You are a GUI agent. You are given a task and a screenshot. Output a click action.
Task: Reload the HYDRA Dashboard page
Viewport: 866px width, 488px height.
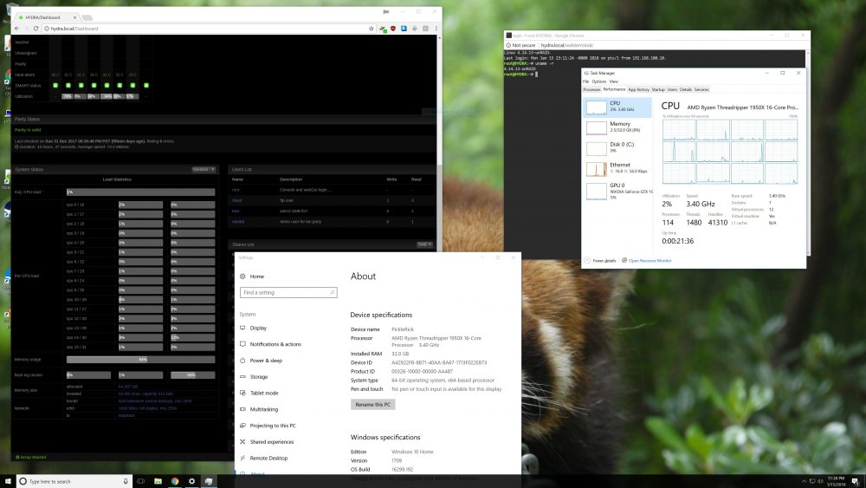(x=36, y=29)
